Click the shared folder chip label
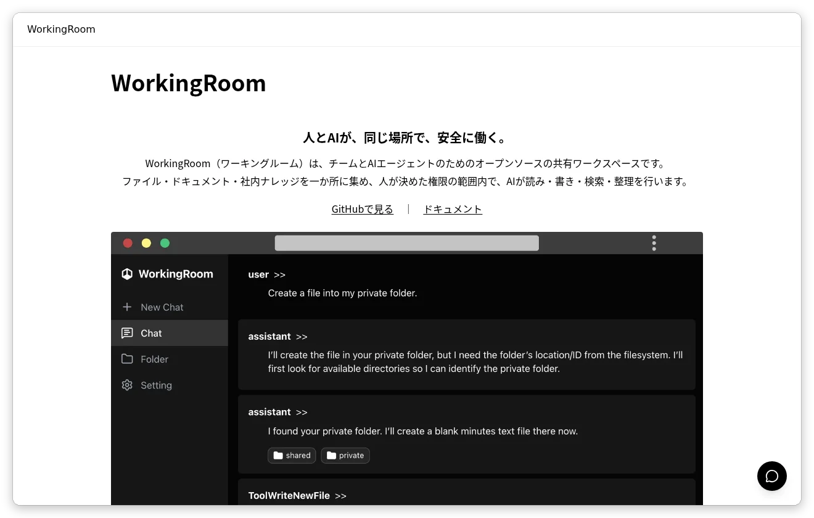This screenshot has width=814, height=518. coord(298,455)
